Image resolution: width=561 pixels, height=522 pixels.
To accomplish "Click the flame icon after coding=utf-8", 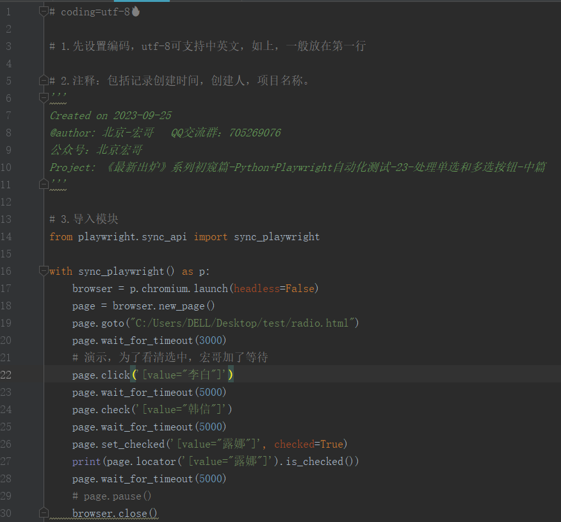I will 136,12.
